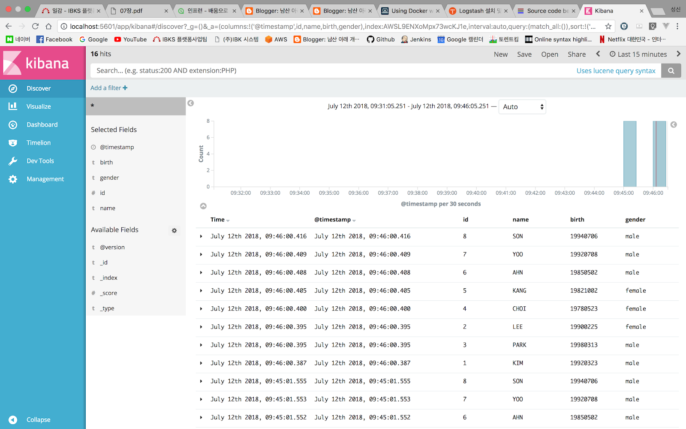This screenshot has width=686, height=429.
Task: Create a New search
Action: coord(500,54)
